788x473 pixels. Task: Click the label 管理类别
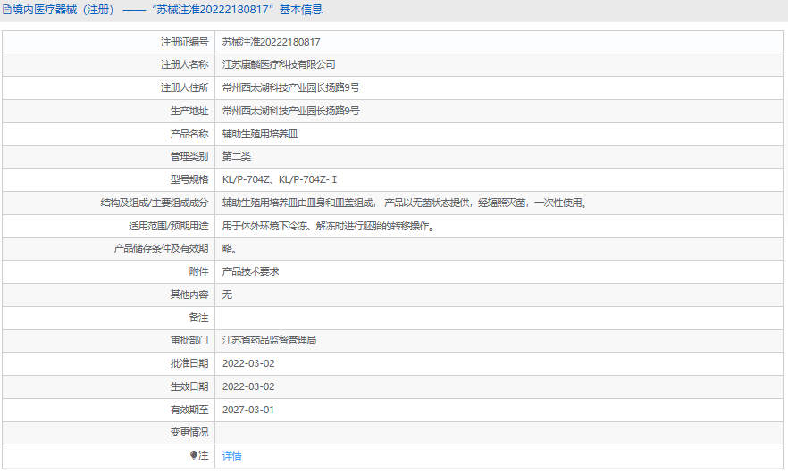(189, 157)
